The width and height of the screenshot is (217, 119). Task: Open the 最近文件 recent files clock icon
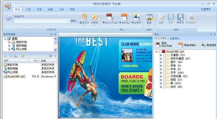click(x=84, y=17)
